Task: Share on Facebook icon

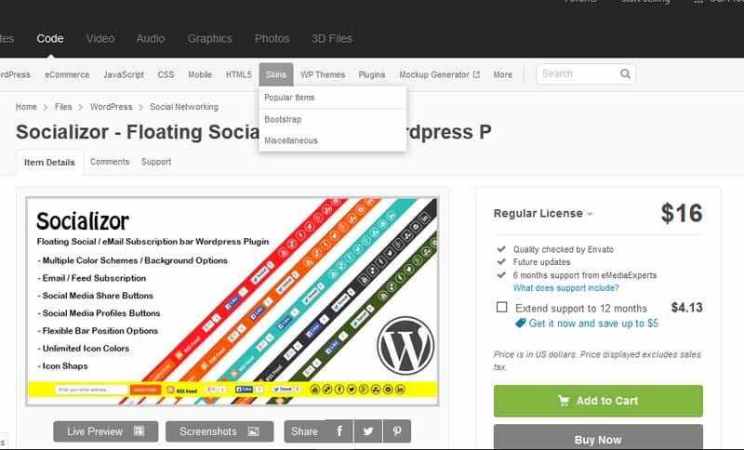Action: 339,431
